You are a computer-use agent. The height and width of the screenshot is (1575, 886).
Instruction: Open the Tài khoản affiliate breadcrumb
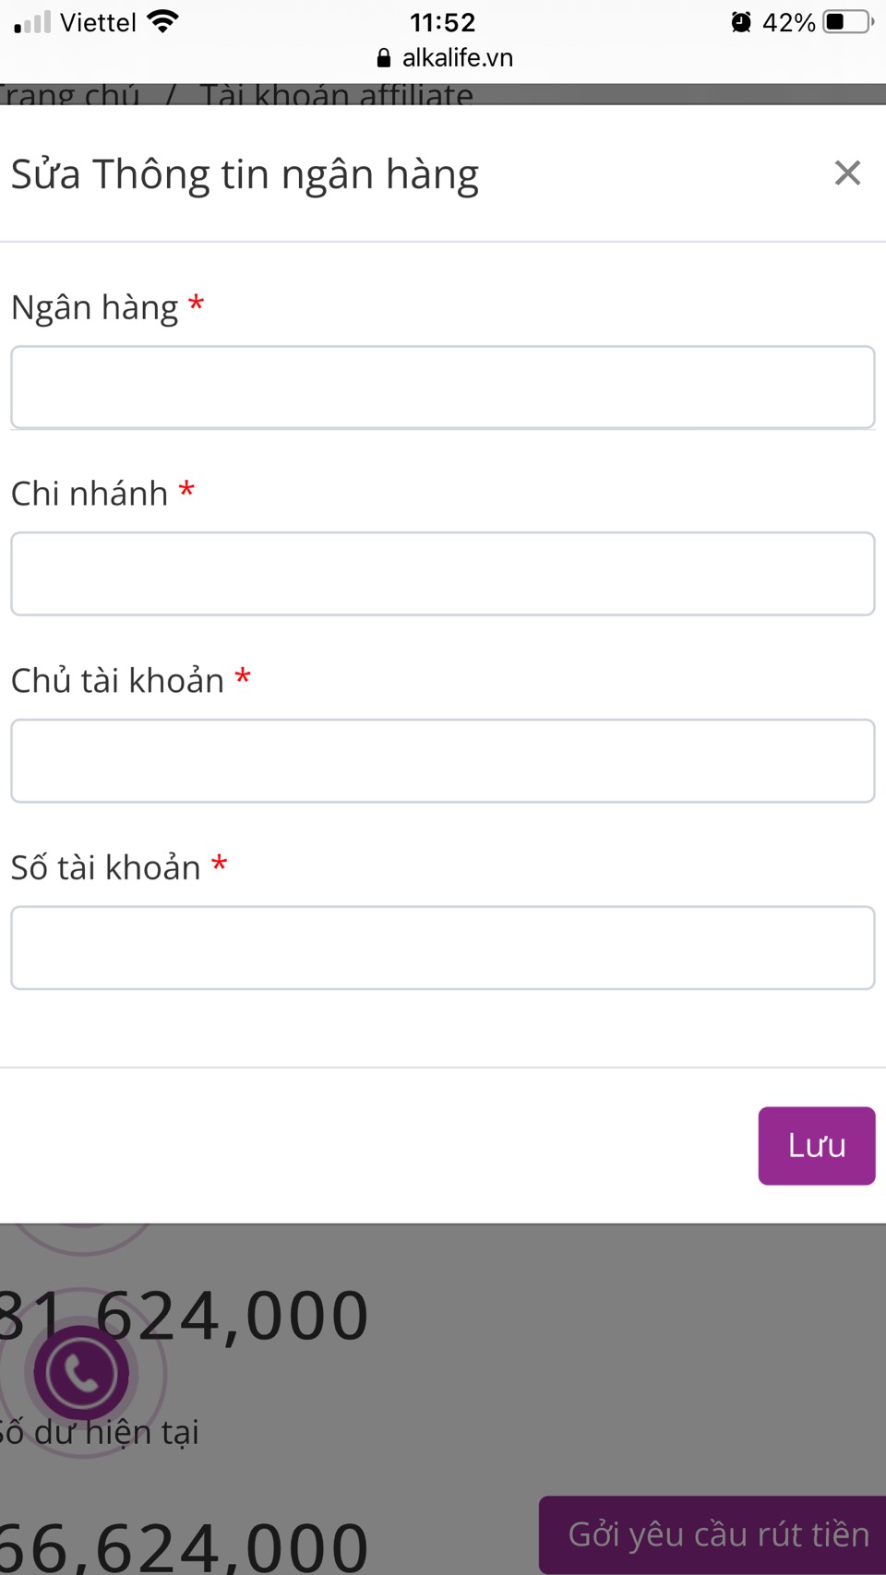click(x=337, y=95)
